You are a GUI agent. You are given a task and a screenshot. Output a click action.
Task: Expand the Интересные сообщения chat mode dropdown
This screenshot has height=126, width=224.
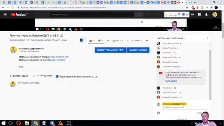click(x=171, y=38)
